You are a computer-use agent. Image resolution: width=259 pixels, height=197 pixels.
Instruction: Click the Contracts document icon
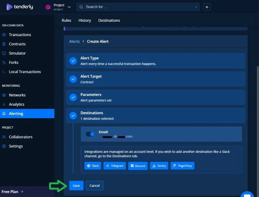point(4,44)
